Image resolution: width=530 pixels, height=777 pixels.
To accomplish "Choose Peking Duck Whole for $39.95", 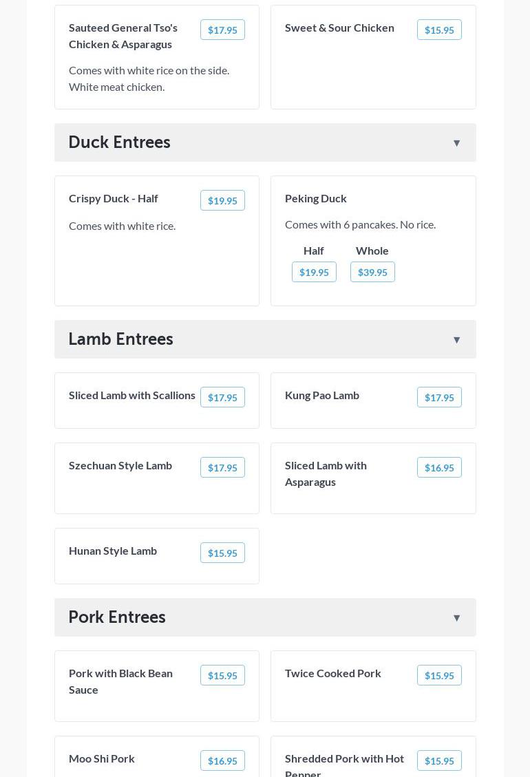I will [372, 273].
